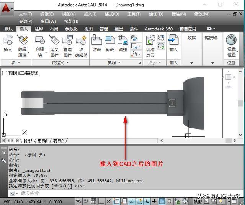Click the vertical scrollbar thumb of drawing area
Screen dimensions: 245x205
(240, 103)
